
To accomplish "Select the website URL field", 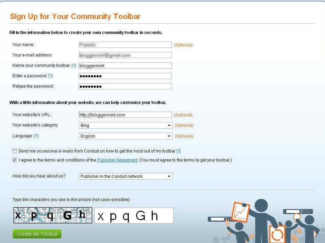I will 125,114.
